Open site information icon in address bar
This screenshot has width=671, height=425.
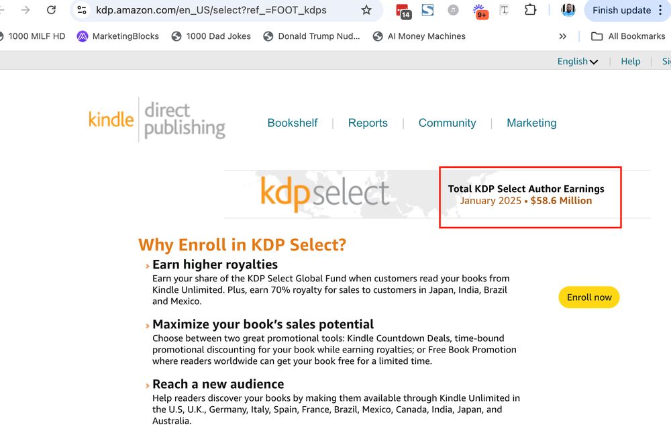[x=81, y=10]
